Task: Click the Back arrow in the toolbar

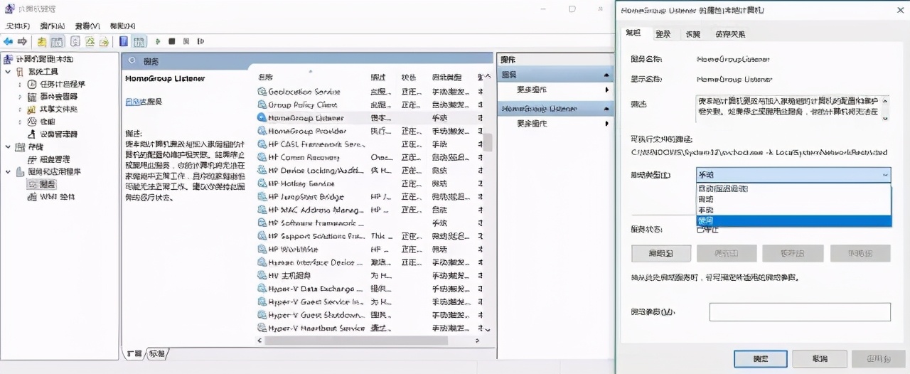Action: pyautogui.click(x=9, y=42)
